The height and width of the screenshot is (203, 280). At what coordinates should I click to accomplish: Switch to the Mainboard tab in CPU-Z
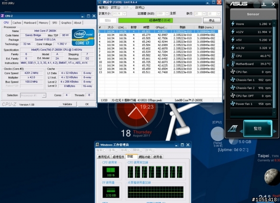pyautogui.click(x=30, y=23)
